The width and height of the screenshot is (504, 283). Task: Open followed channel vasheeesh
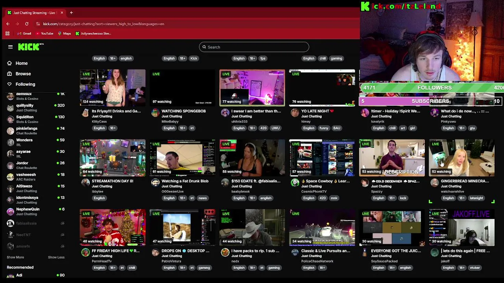point(35,177)
